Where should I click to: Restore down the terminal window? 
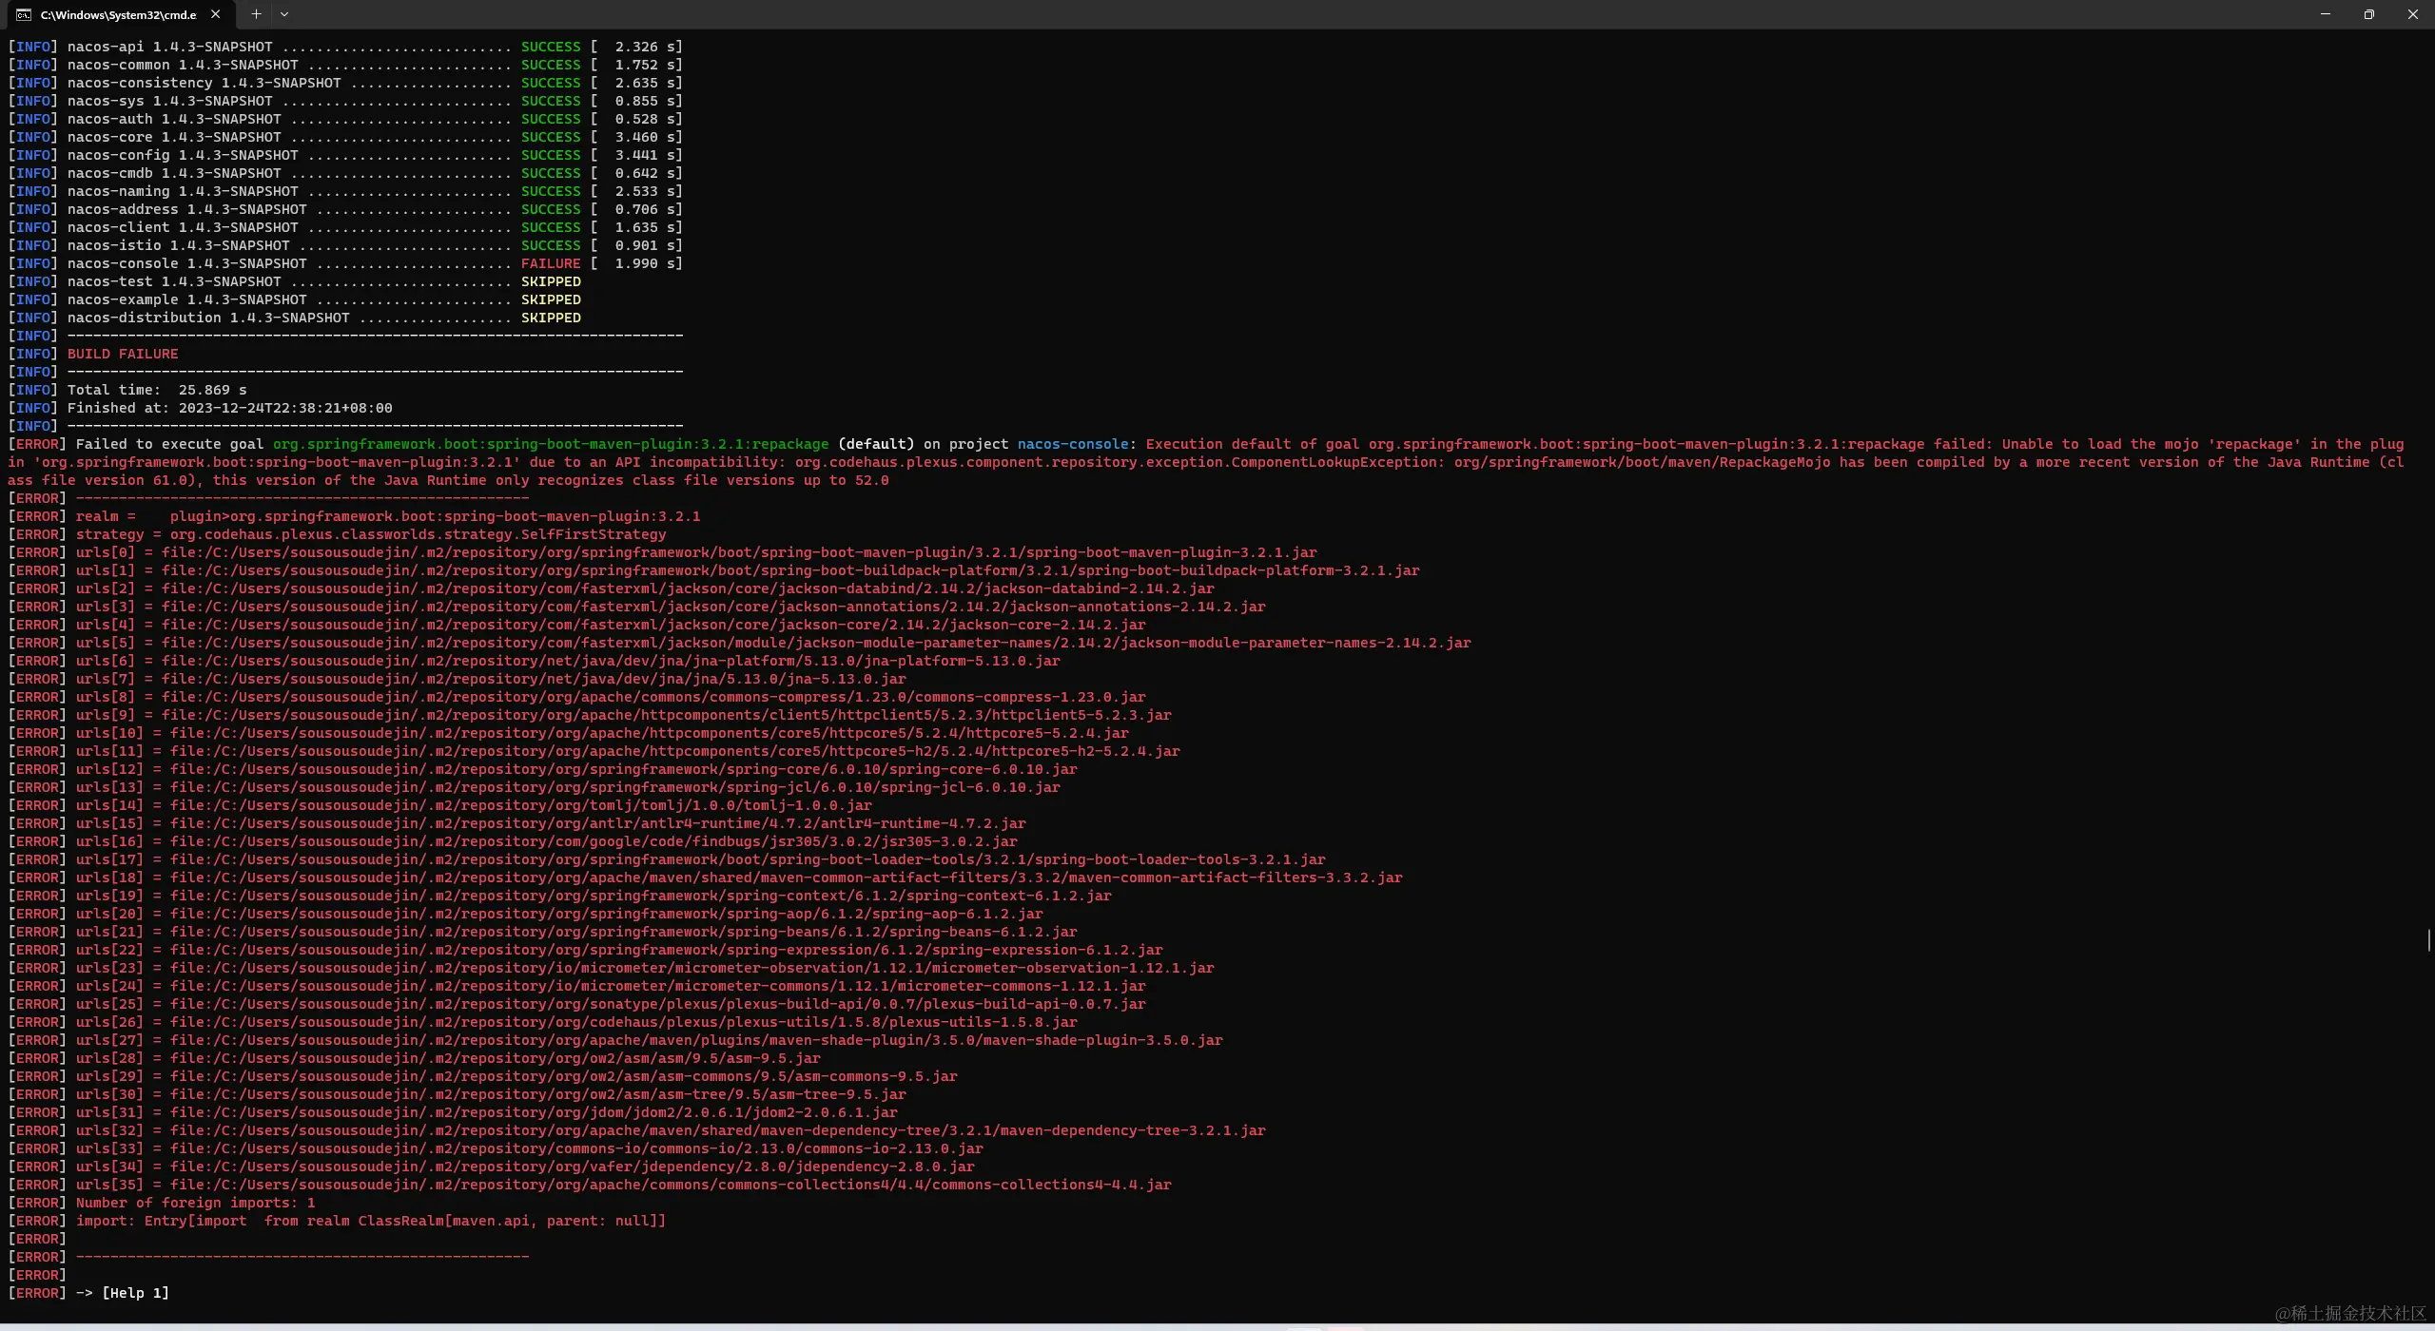coord(2368,14)
